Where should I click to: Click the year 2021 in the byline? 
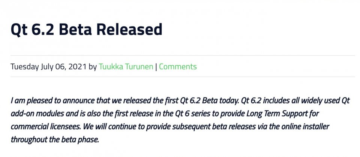77,67
